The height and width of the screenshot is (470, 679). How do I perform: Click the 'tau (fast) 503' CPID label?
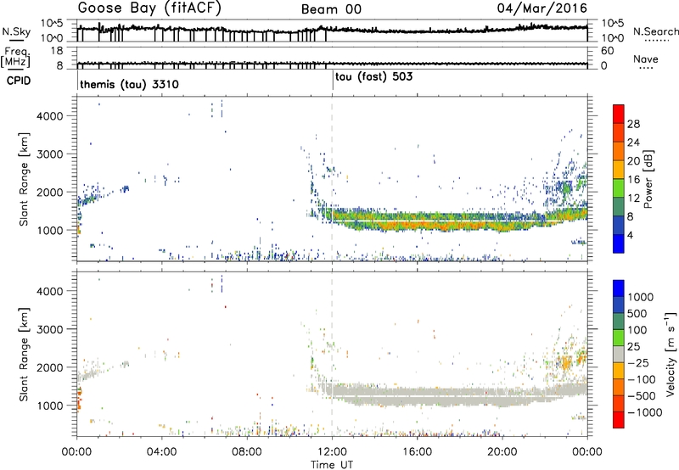(374, 77)
